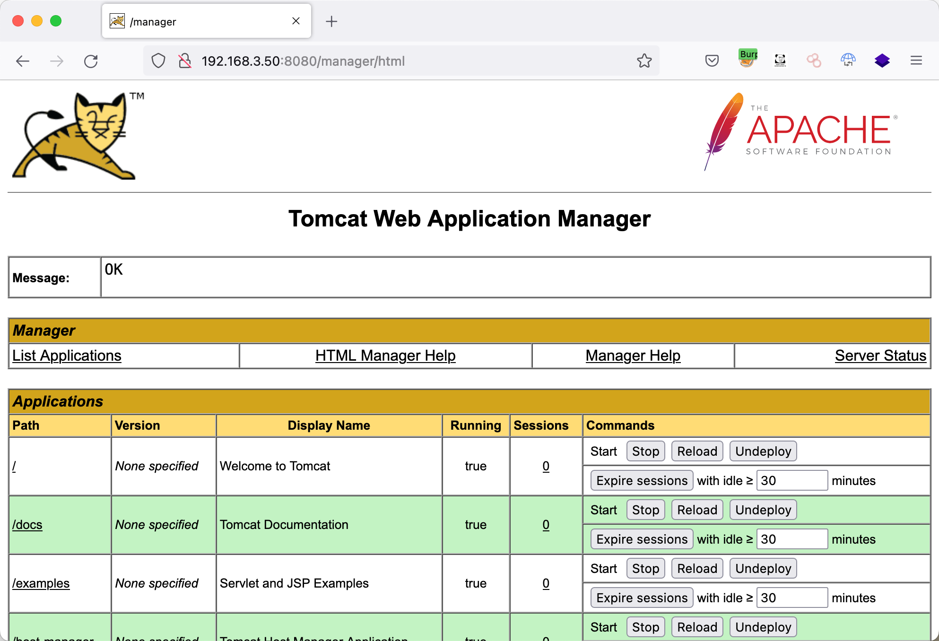Expire sessions for Welcome to Tomcat app
This screenshot has width=939, height=641.
[642, 481]
